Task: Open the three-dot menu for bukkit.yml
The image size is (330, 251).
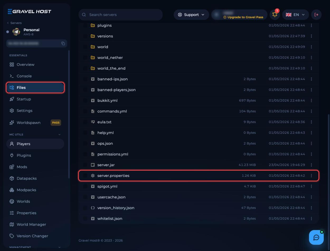Action: (311, 100)
